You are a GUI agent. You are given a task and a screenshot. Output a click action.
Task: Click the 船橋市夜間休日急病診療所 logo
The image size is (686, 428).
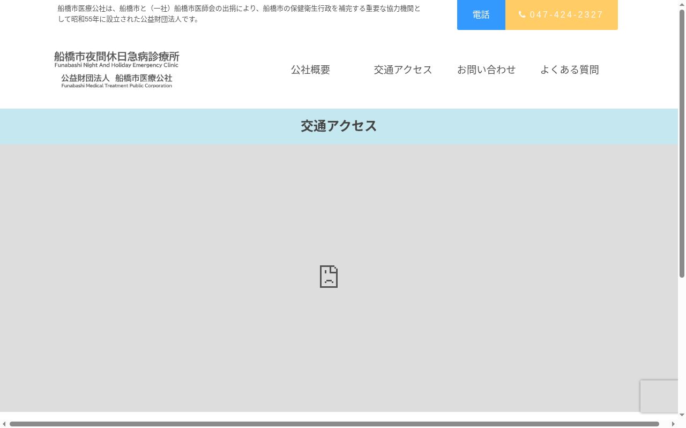pyautogui.click(x=117, y=59)
